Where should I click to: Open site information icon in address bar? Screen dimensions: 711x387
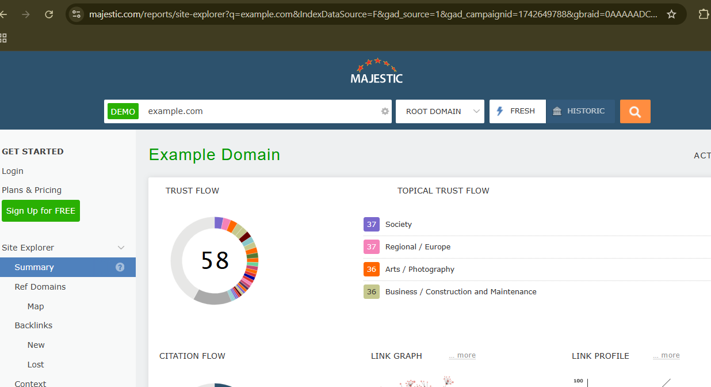point(77,14)
